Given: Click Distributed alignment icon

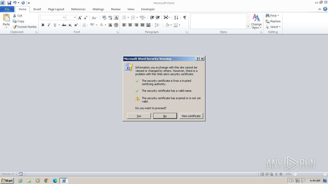Looking at the screenshot, I should coord(148,25).
